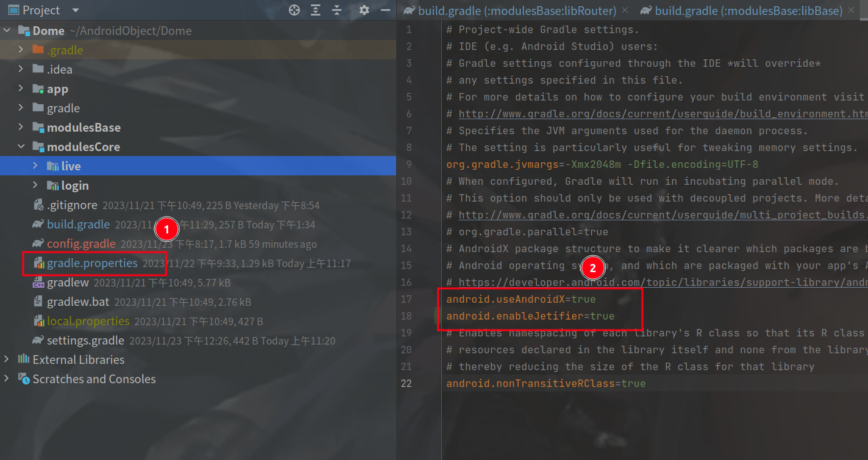
Task: Click the config.gradle elephant icon
Action: point(37,243)
